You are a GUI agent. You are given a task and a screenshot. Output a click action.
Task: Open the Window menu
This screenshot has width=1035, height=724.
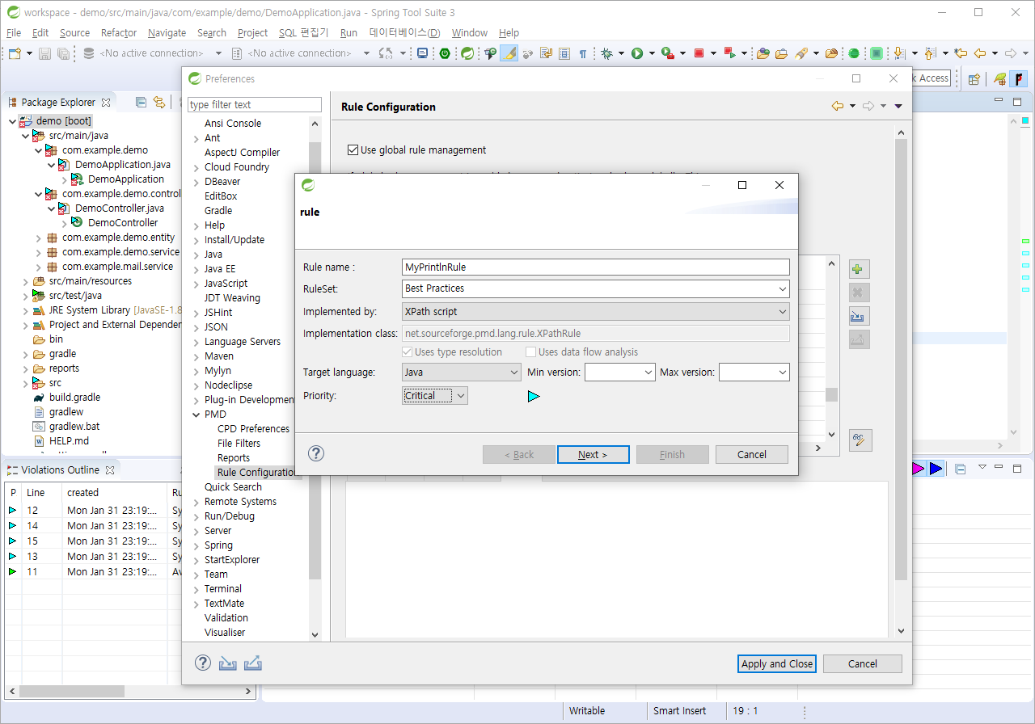click(470, 32)
